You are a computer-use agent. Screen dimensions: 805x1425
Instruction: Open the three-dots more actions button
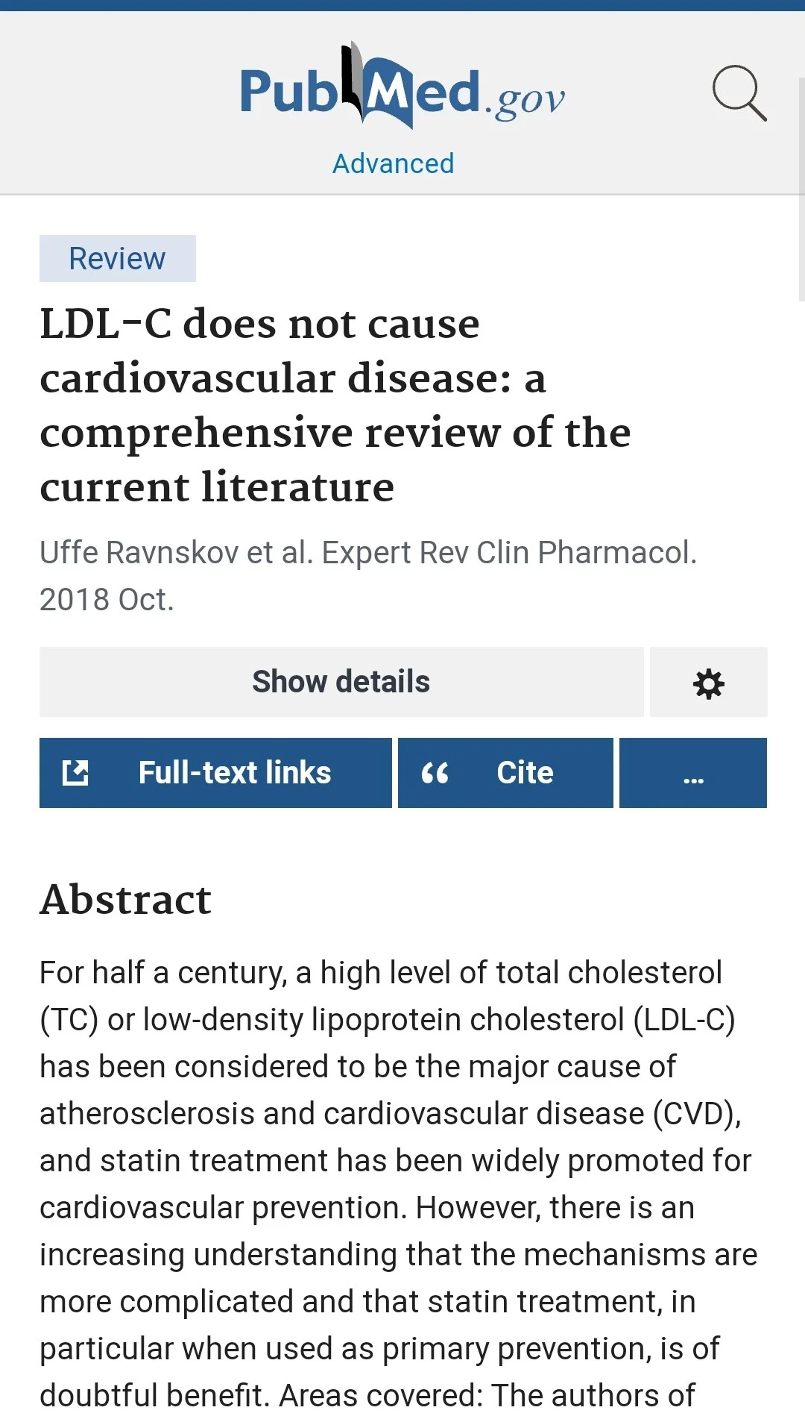point(693,773)
